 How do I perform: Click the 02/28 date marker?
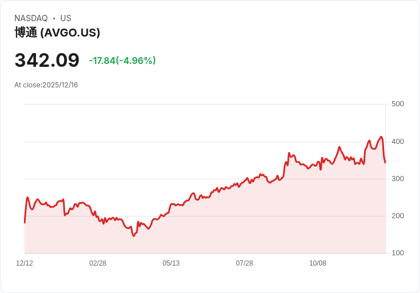(98, 263)
